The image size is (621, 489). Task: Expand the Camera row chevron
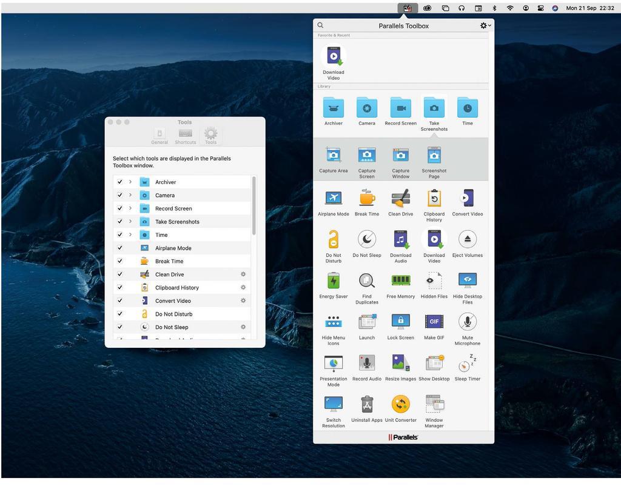130,195
